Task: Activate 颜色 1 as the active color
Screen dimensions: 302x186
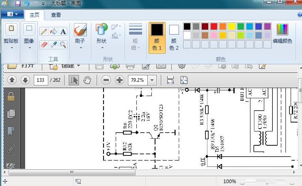Action: click(x=157, y=37)
